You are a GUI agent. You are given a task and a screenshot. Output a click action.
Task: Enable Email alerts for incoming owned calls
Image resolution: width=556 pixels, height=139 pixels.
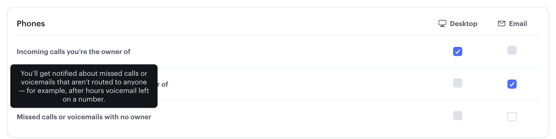pyautogui.click(x=512, y=51)
